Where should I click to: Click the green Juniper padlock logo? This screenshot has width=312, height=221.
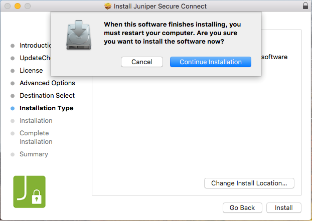[x=29, y=191]
